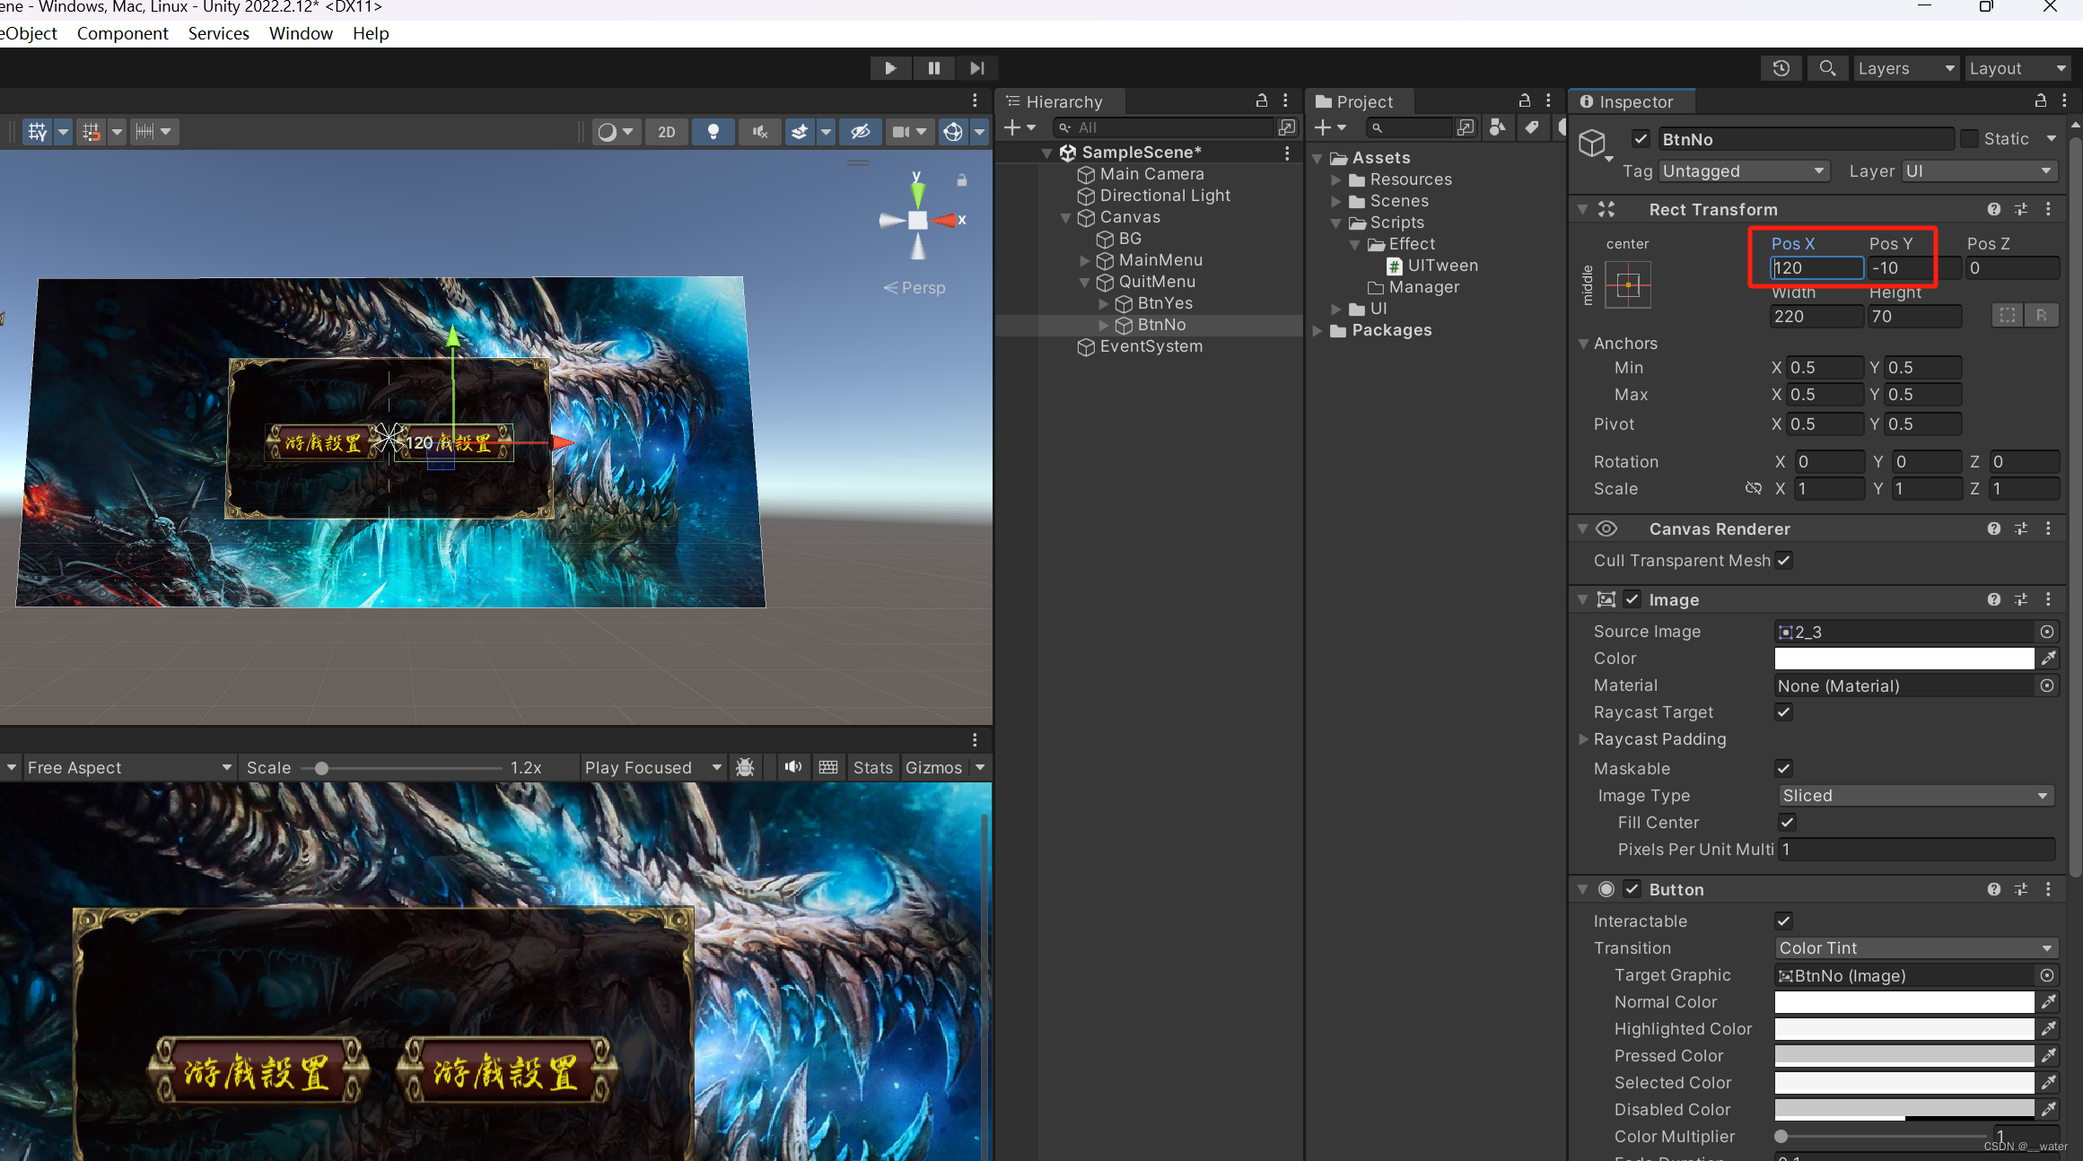Open the anchor presets box
Image resolution: width=2083 pixels, height=1161 pixels.
1628,285
